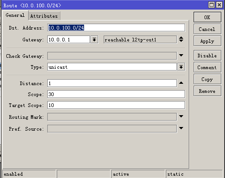Viewport: 225px width, 178px height.
Task: Maximize the Route window
Action: pos(211,5)
